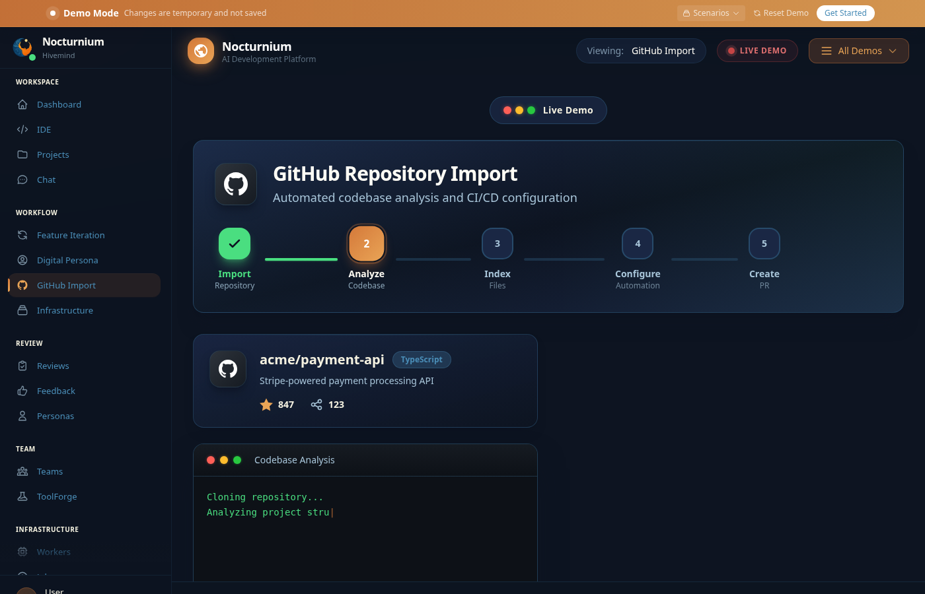Click the Feedback thumbs-up icon
The height and width of the screenshot is (594, 925).
[x=22, y=391]
